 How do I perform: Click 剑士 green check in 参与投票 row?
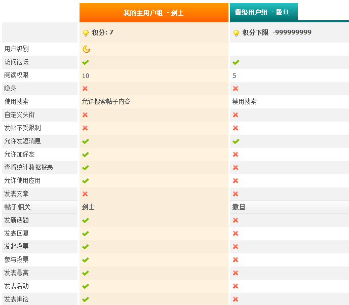point(86,260)
